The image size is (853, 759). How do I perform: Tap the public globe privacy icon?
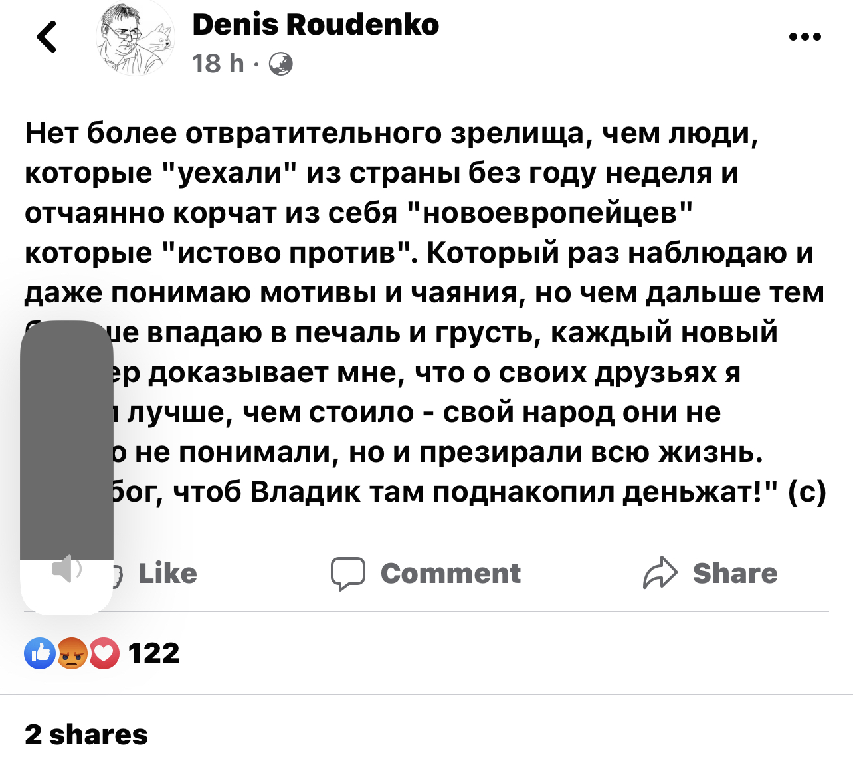[280, 64]
